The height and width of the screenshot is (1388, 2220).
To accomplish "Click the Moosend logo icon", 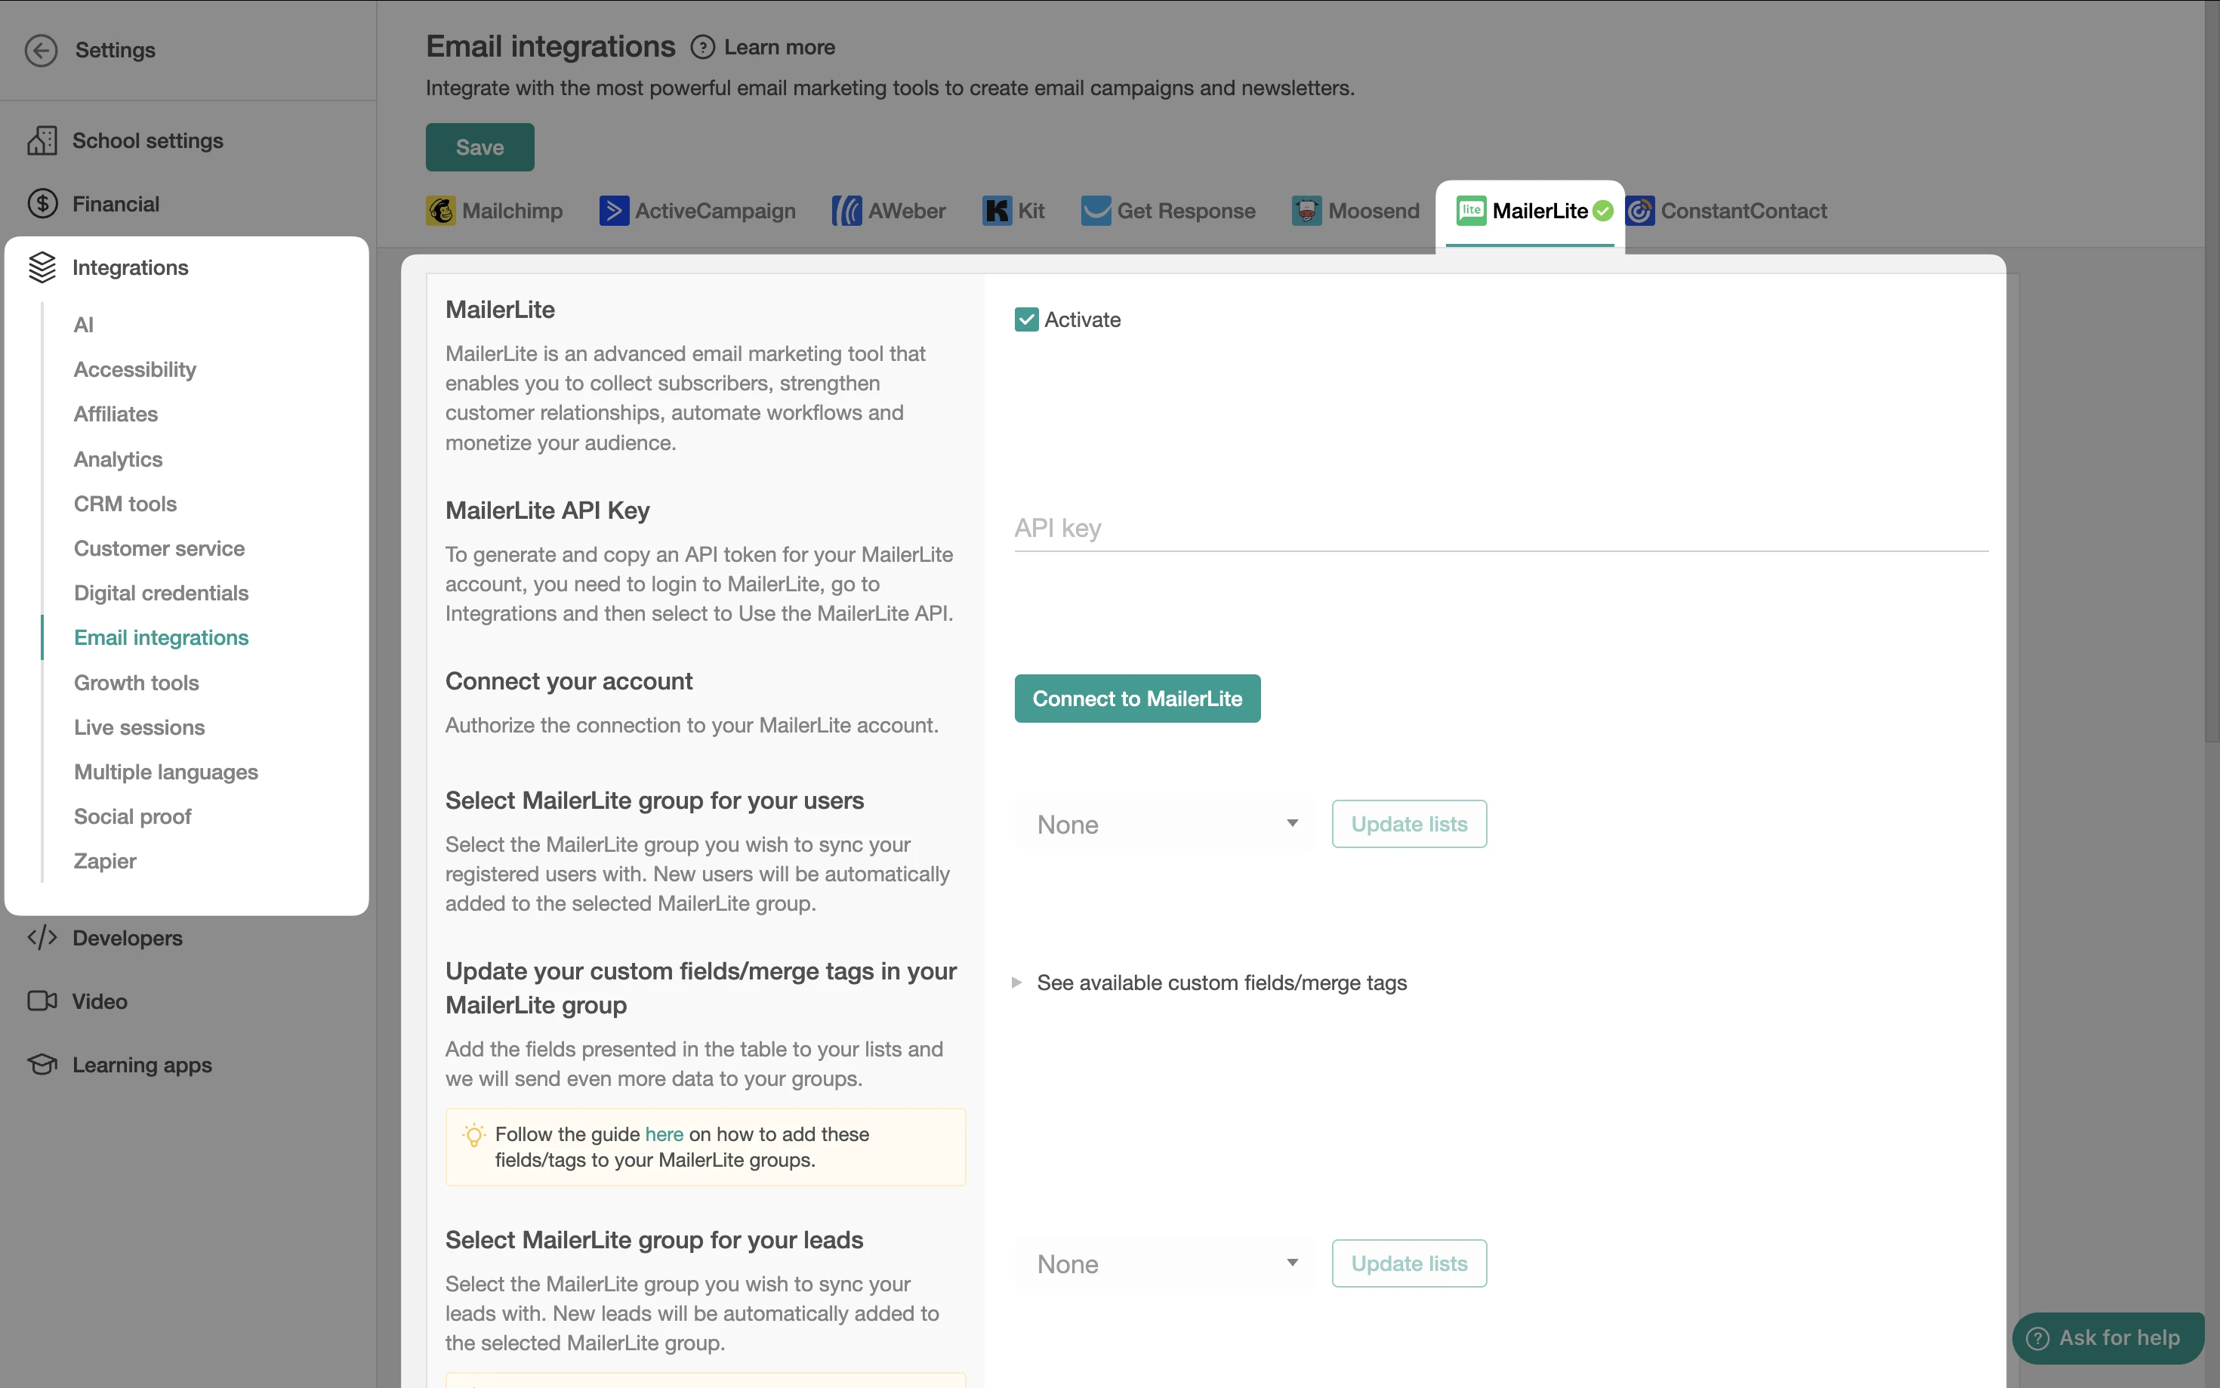I will point(1307,210).
